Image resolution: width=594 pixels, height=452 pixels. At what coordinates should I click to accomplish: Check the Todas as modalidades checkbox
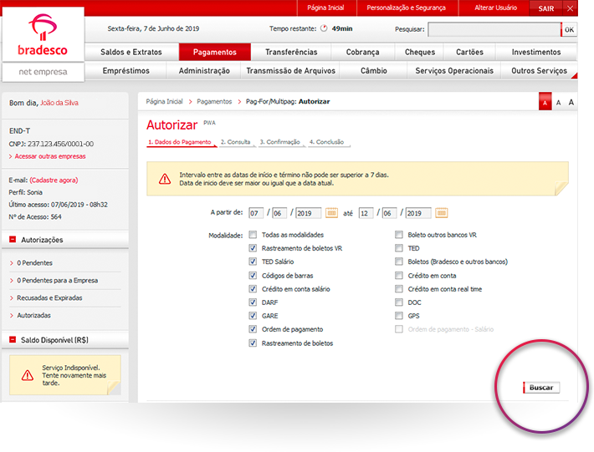click(253, 235)
